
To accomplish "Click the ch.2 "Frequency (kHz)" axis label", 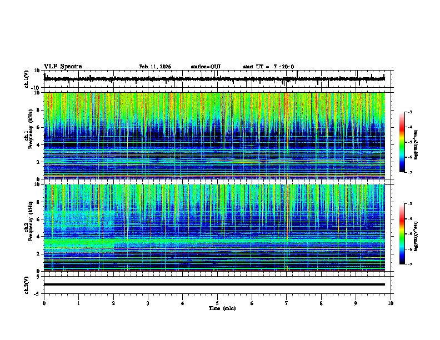I will click(31, 221).
